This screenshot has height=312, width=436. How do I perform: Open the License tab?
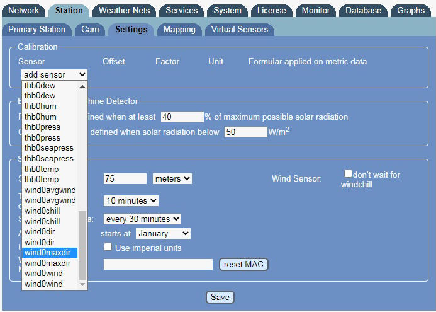pos(271,11)
